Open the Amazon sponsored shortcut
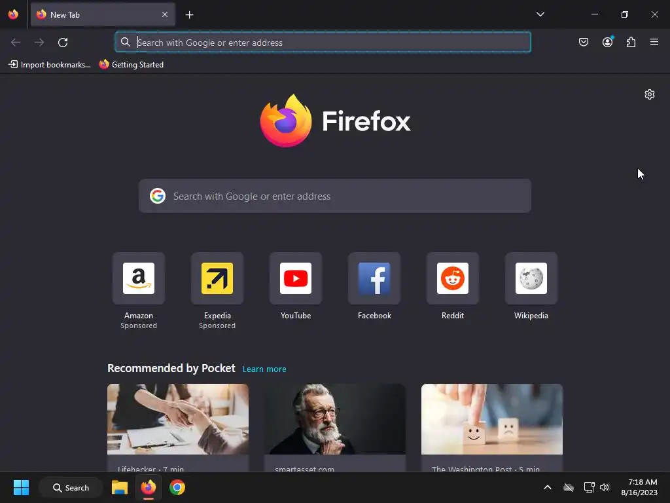 click(139, 278)
